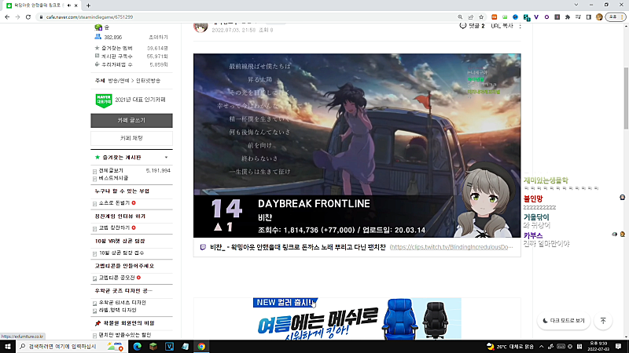The image size is (629, 353).
Task: Close the current Naver cafe tab
Action: pos(75,5)
